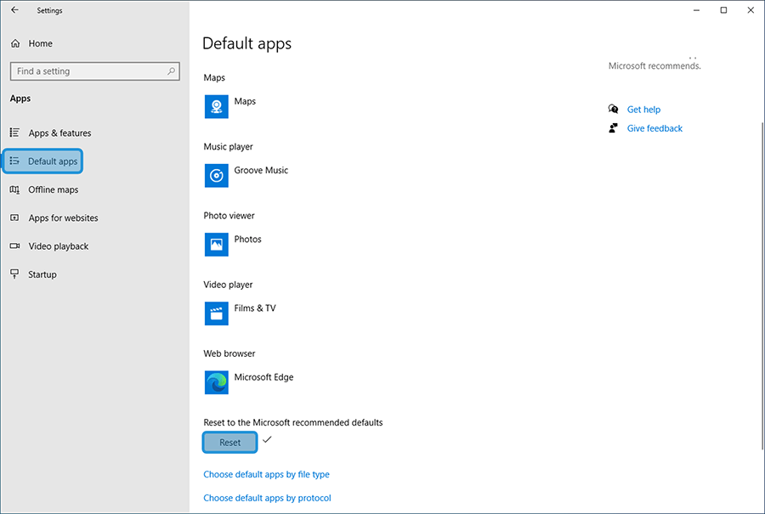This screenshot has height=514, width=765.
Task: Select Apps & features in sidebar
Action: [x=59, y=133]
